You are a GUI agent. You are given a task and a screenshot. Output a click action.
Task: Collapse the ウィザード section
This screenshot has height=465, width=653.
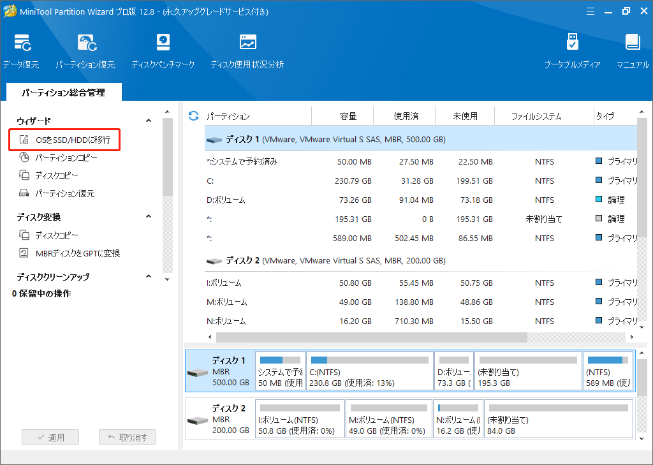148,120
